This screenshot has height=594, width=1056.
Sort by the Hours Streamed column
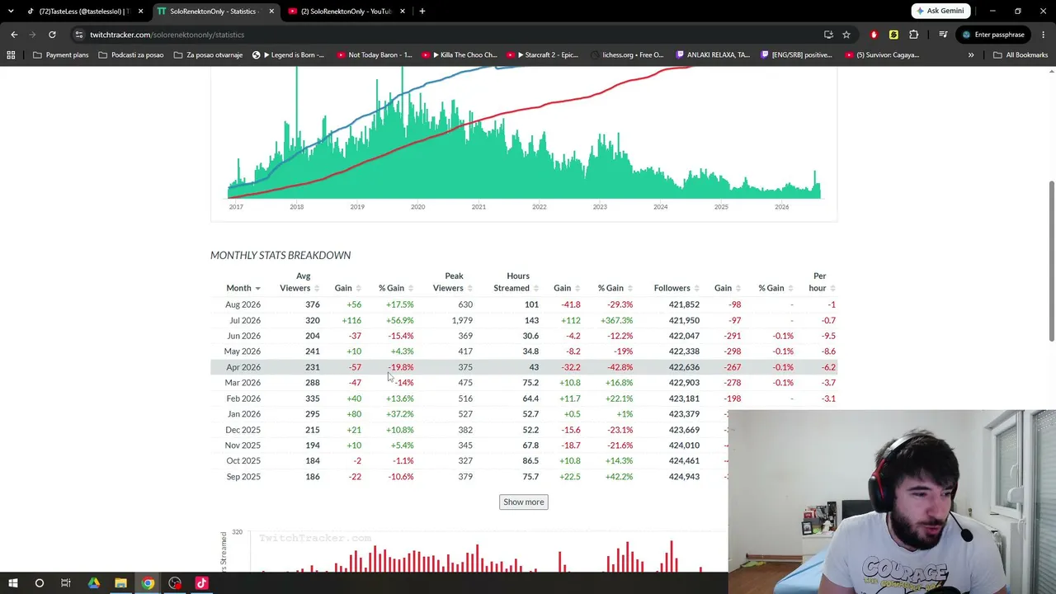516,282
